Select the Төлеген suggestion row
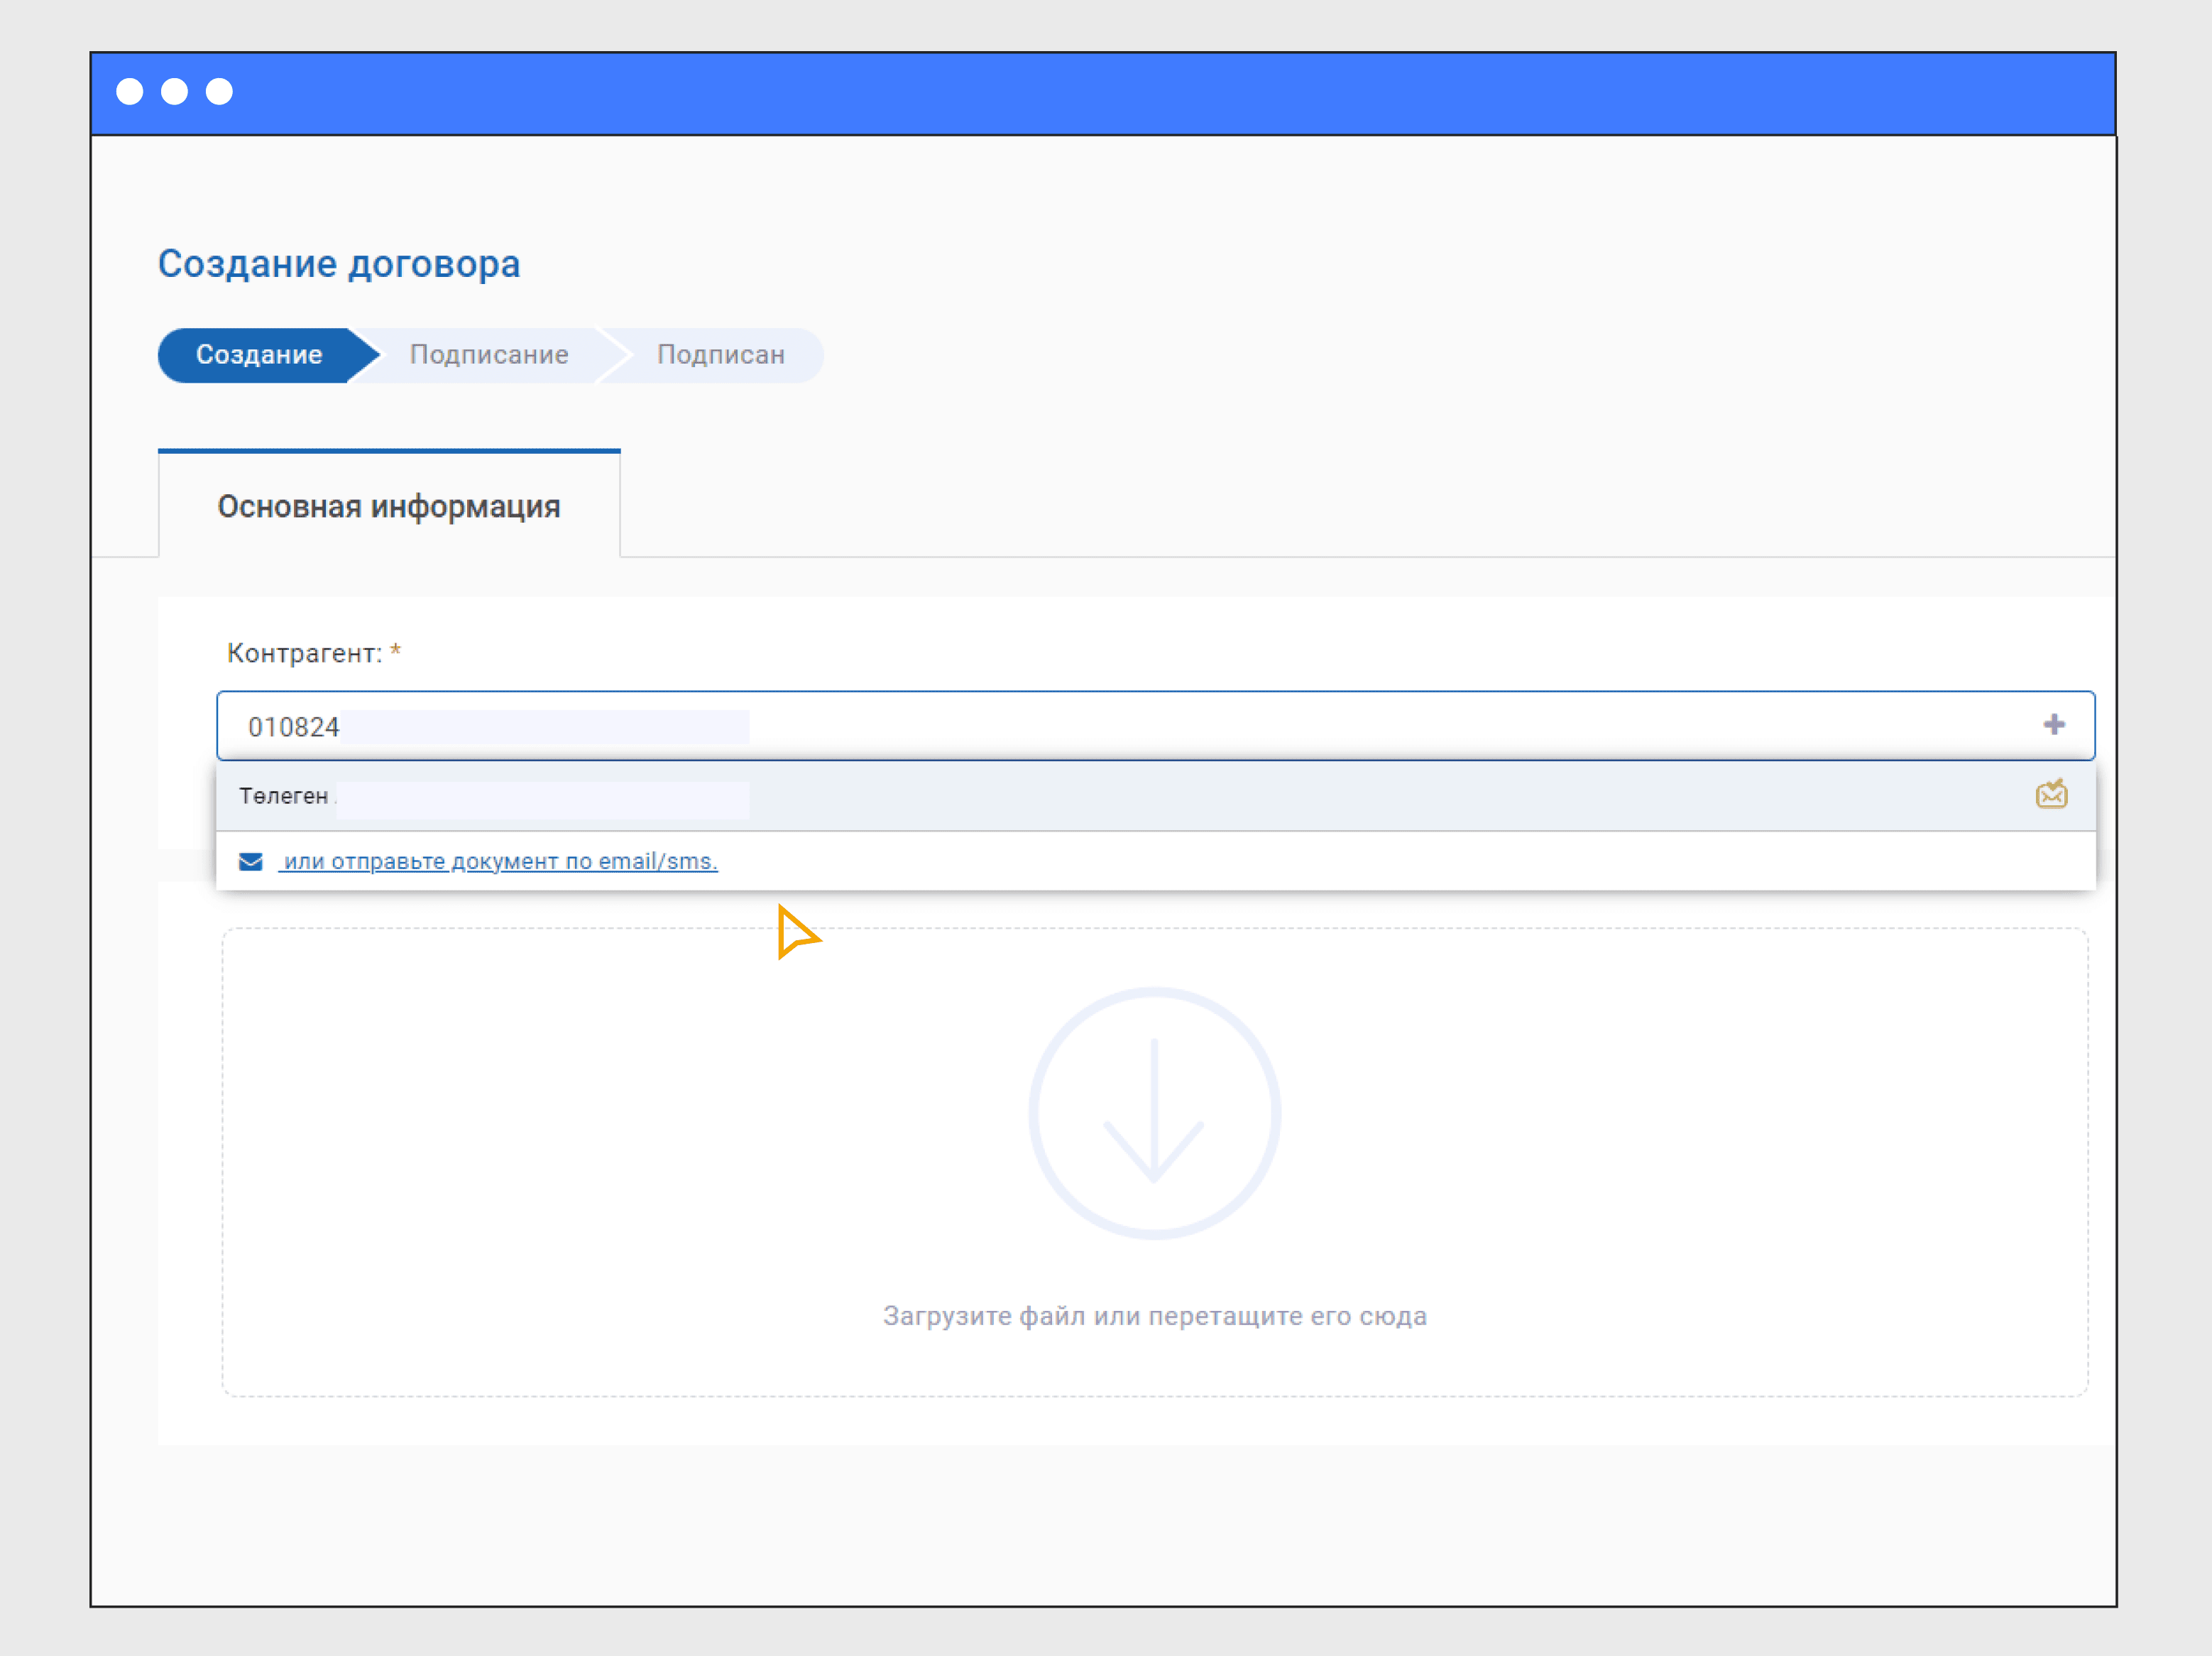This screenshot has width=2212, height=1656. tap(1155, 797)
